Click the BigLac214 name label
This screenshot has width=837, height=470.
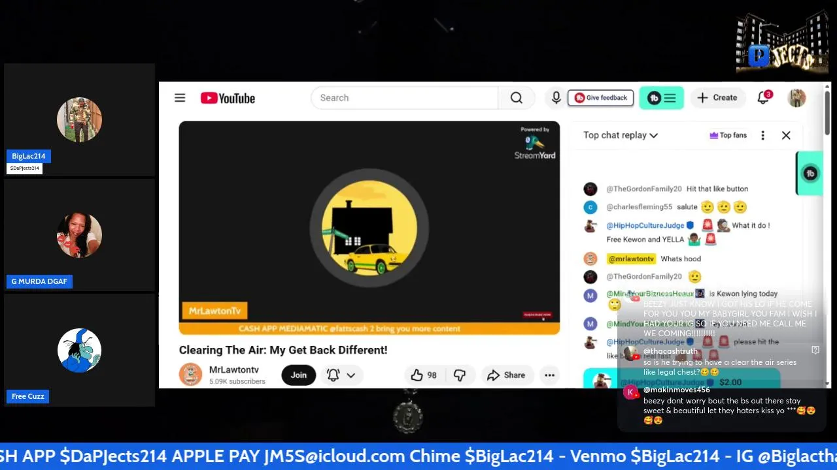29,156
